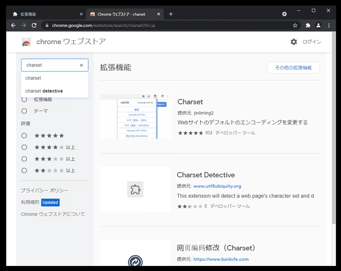This screenshot has width=341, height=271.
Task: Select the テーマ radio filter
Action: 24,111
